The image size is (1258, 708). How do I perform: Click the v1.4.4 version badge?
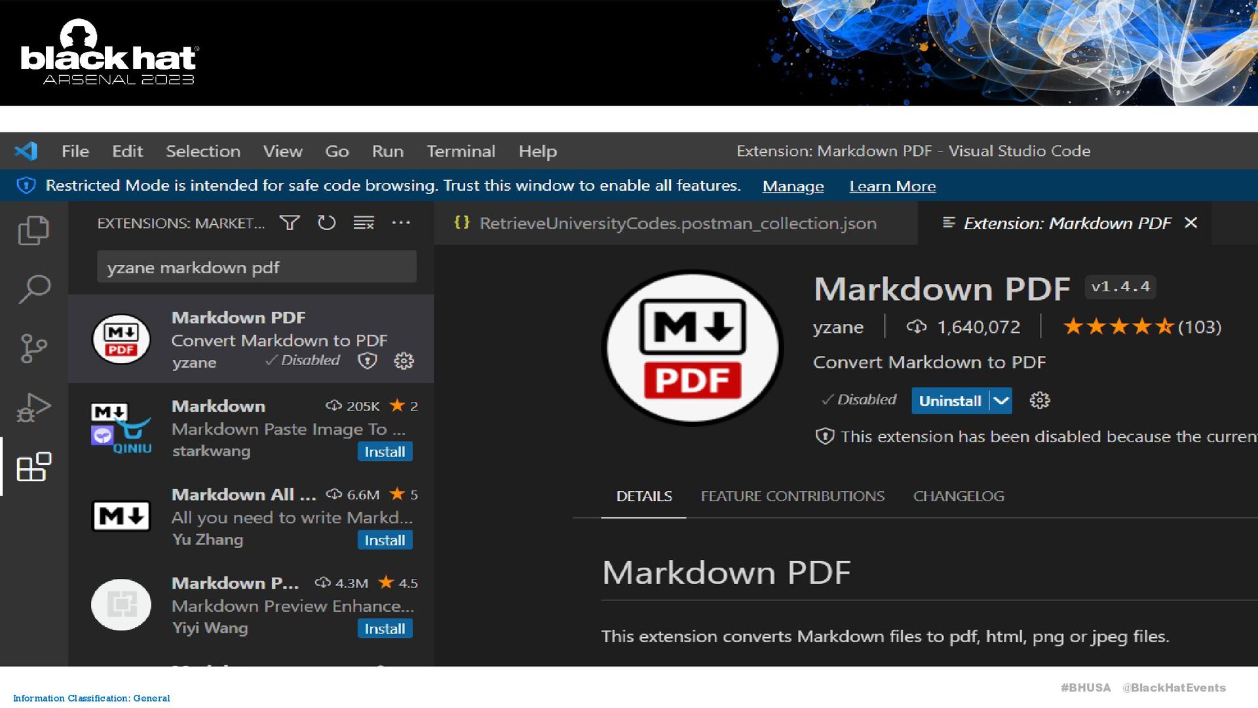1120,286
